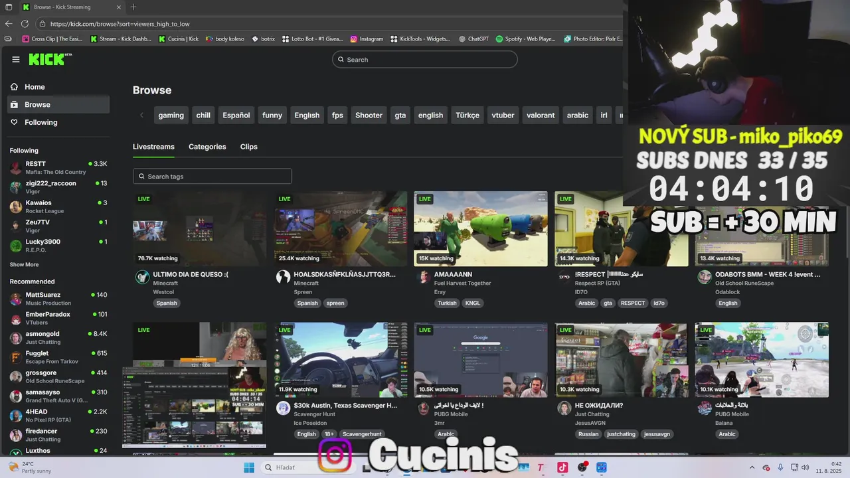Click Ice Poseidon streamer avatar
Image resolution: width=850 pixels, height=478 pixels.
coord(283,408)
